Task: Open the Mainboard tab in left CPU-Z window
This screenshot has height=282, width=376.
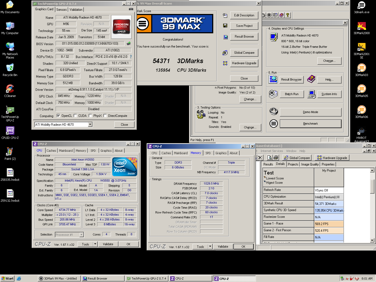Action: [x=66, y=151]
